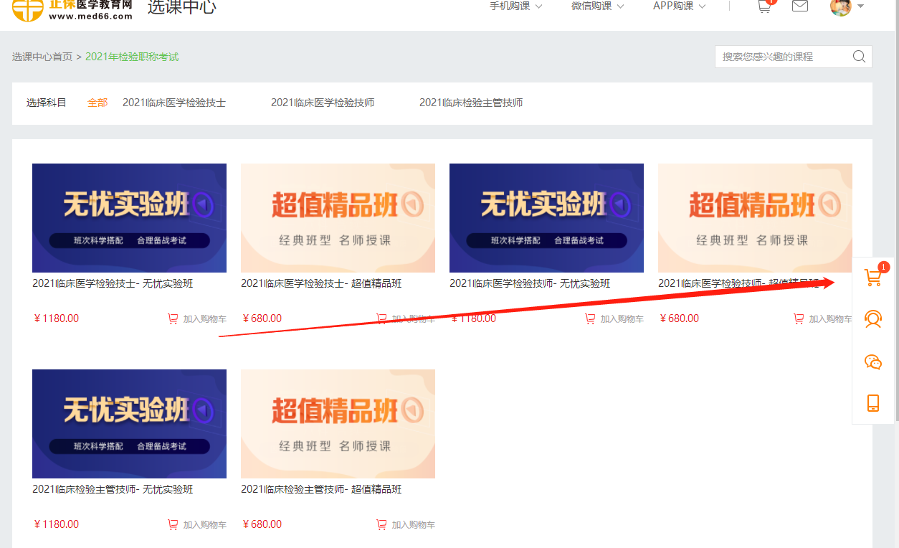
Task: Click the 正保医学教育网 site logo
Action: coord(72,9)
